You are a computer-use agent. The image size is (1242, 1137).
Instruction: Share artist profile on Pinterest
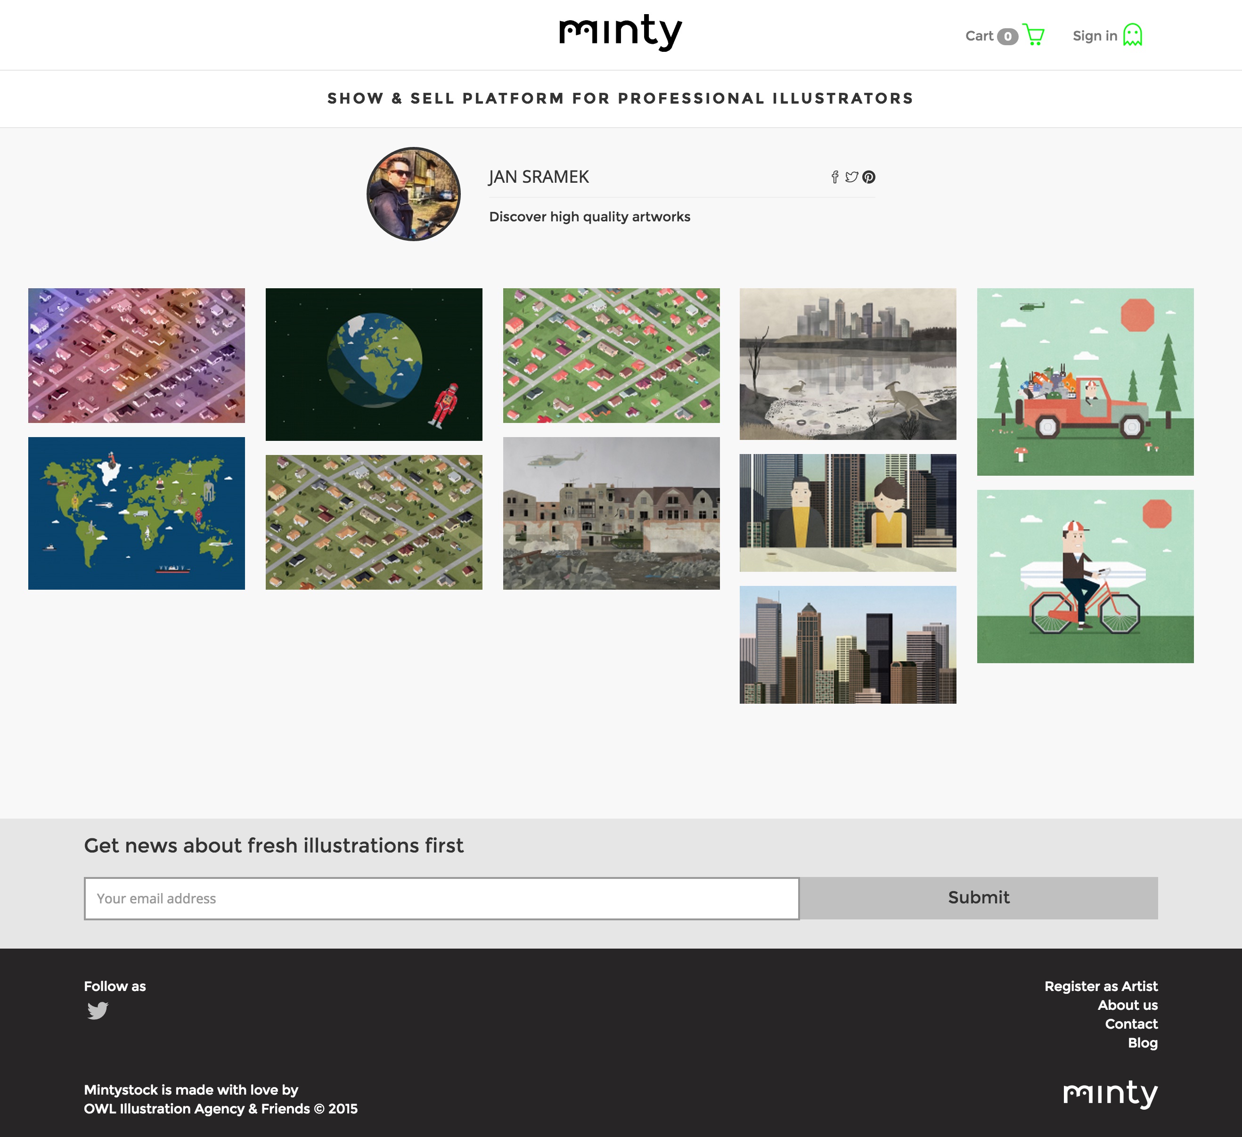pyautogui.click(x=869, y=178)
